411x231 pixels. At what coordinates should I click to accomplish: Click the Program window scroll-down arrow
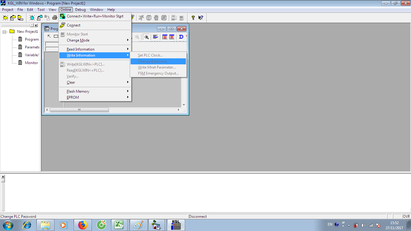[x=184, y=105]
